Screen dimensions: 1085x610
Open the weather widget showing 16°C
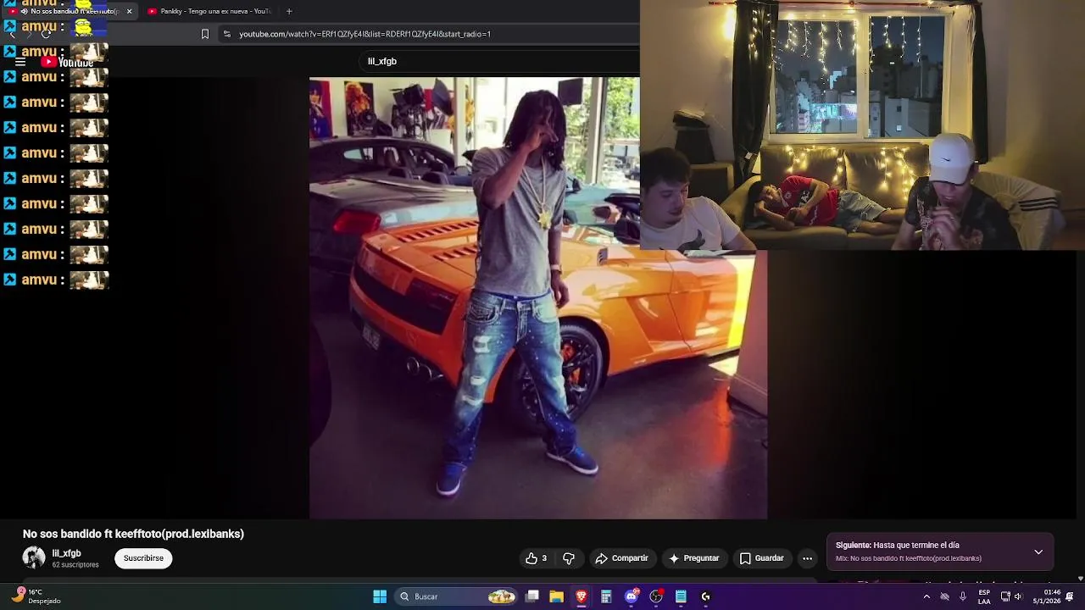coord(36,596)
